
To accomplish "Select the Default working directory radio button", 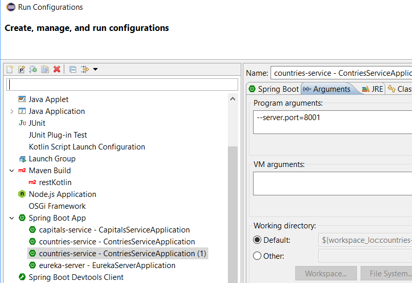I will pyautogui.click(x=257, y=240).
